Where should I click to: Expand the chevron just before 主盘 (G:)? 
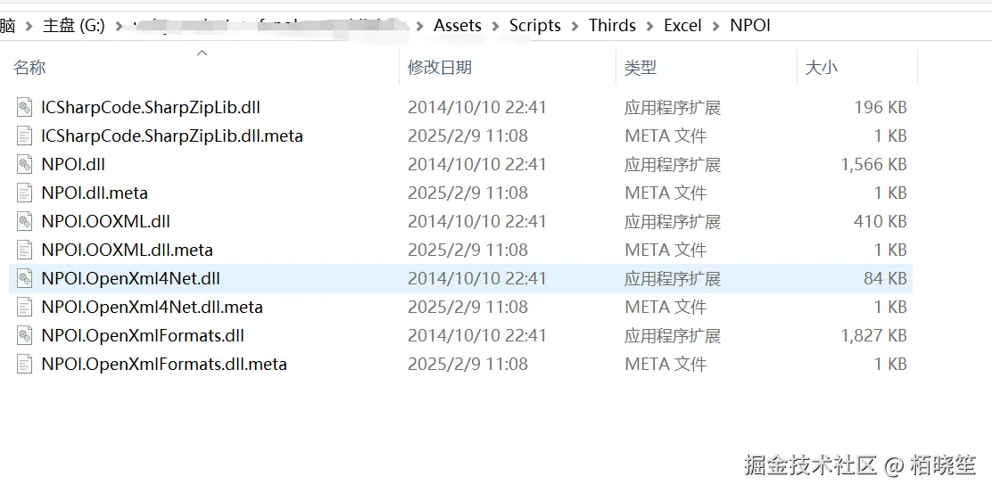click(29, 26)
